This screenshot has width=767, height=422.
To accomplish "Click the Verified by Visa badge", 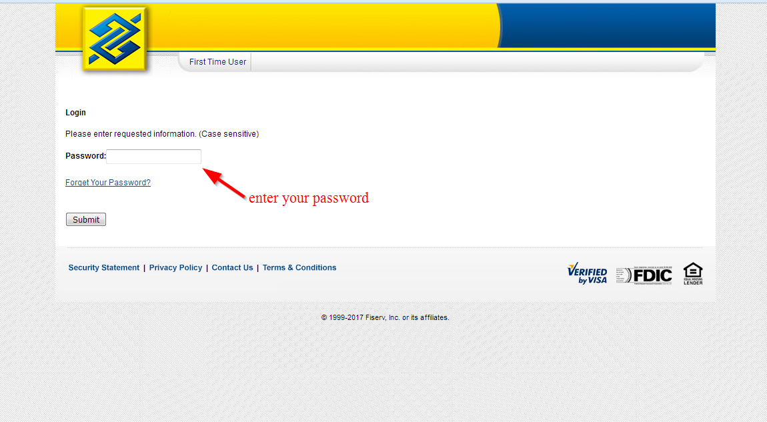I will (587, 274).
